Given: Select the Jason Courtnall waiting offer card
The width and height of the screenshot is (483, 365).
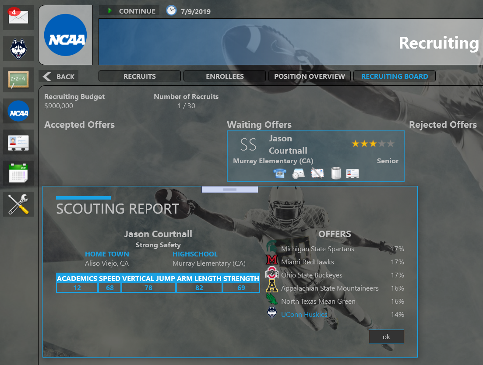Looking at the screenshot, I should (x=315, y=156).
